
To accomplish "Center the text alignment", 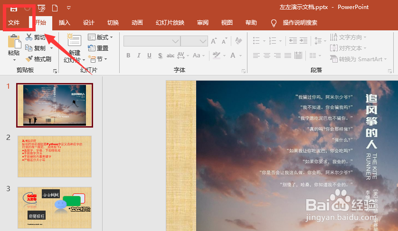I will tap(267, 55).
